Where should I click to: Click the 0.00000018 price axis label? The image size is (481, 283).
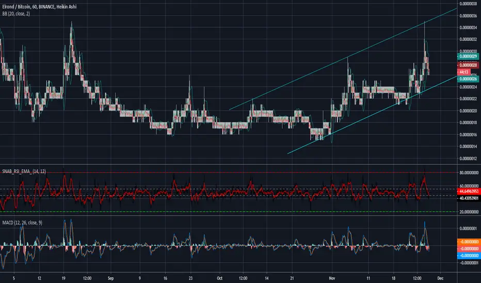[468, 122]
